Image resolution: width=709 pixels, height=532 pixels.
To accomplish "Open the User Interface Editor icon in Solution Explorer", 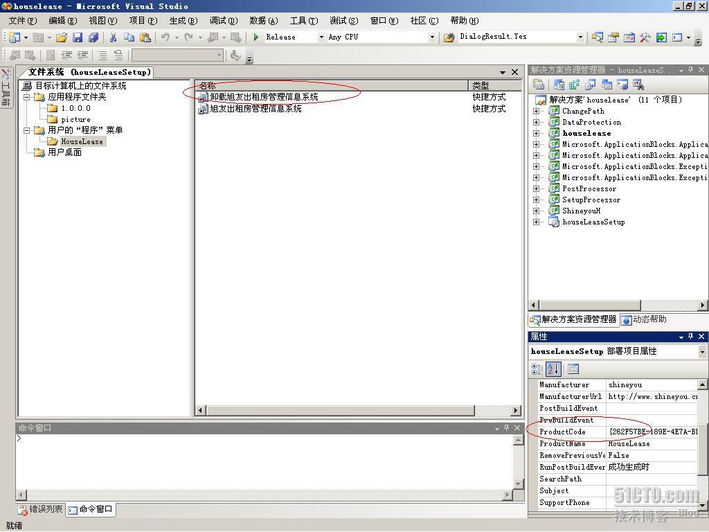I will click(607, 85).
